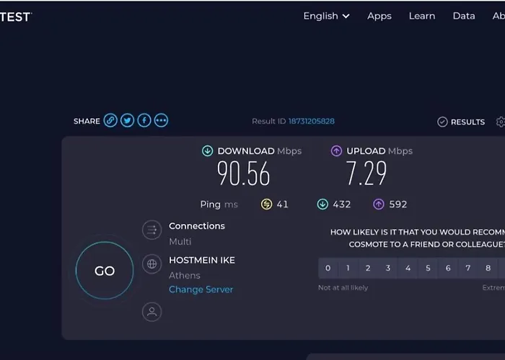This screenshot has height=360, width=505.
Task: Open the Data menu
Action: pos(464,16)
